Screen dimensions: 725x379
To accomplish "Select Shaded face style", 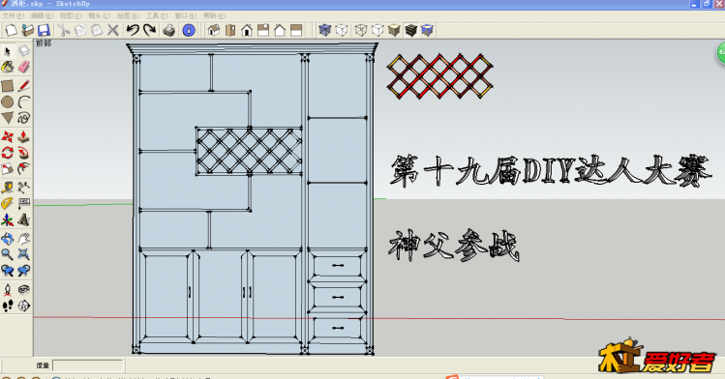I will pos(394,31).
